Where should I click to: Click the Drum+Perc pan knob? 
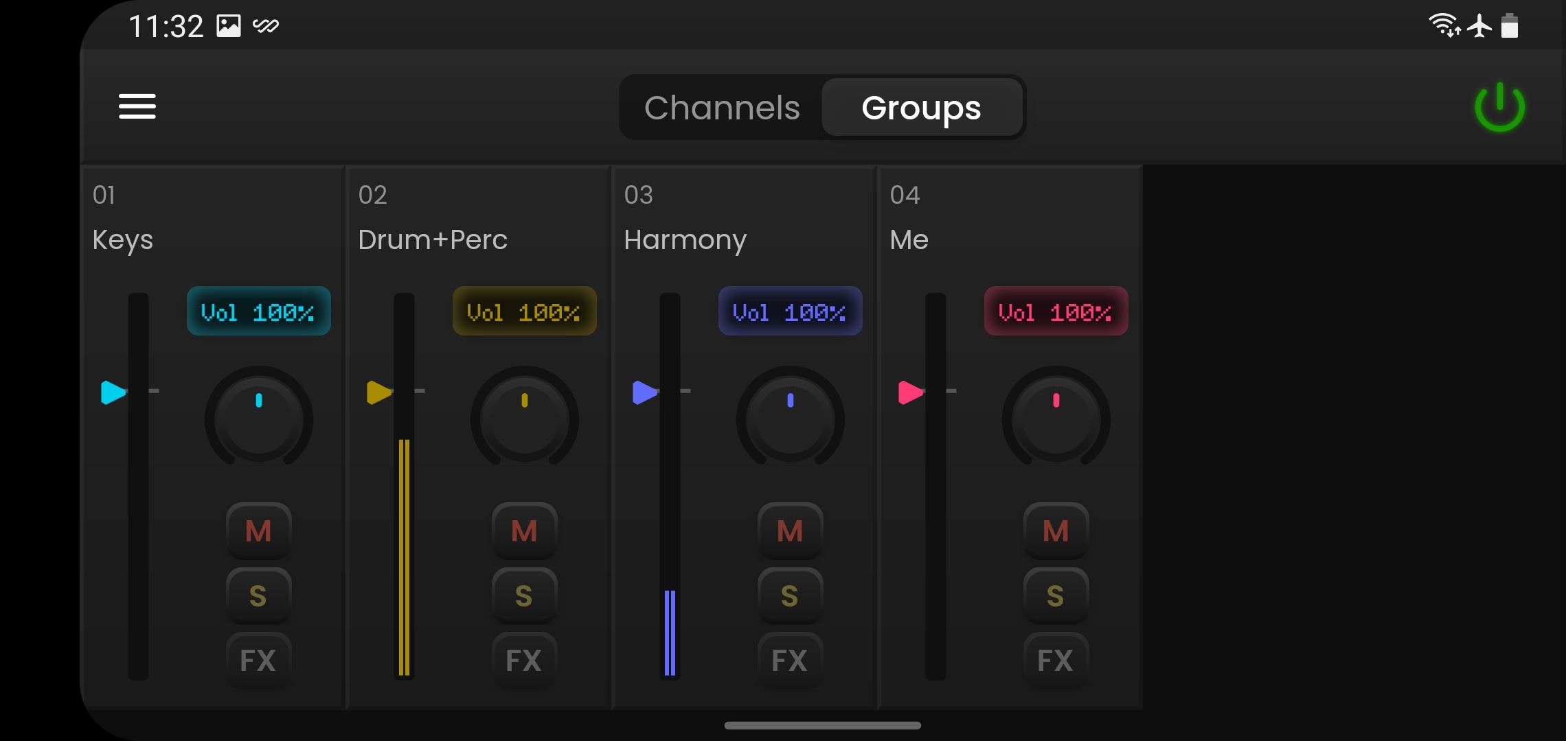[x=524, y=419]
